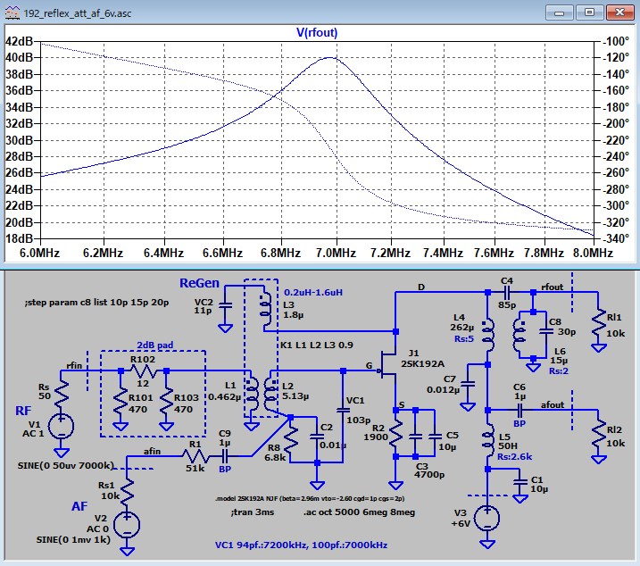
Task: Select voltage source V1 AC 1 symbol
Action: pyautogui.click(x=61, y=426)
